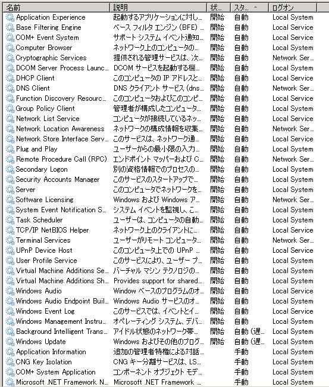Click the gear icon beside Server service
The image size is (329, 387).
[x=10, y=190]
